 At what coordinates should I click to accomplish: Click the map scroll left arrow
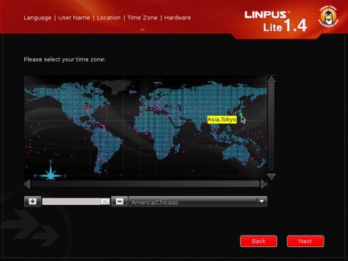[x=27, y=184]
